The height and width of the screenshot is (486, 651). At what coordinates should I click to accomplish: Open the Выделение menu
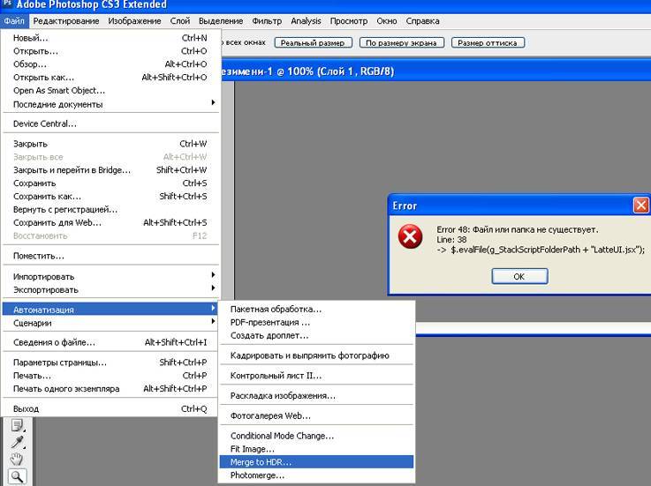(x=221, y=21)
